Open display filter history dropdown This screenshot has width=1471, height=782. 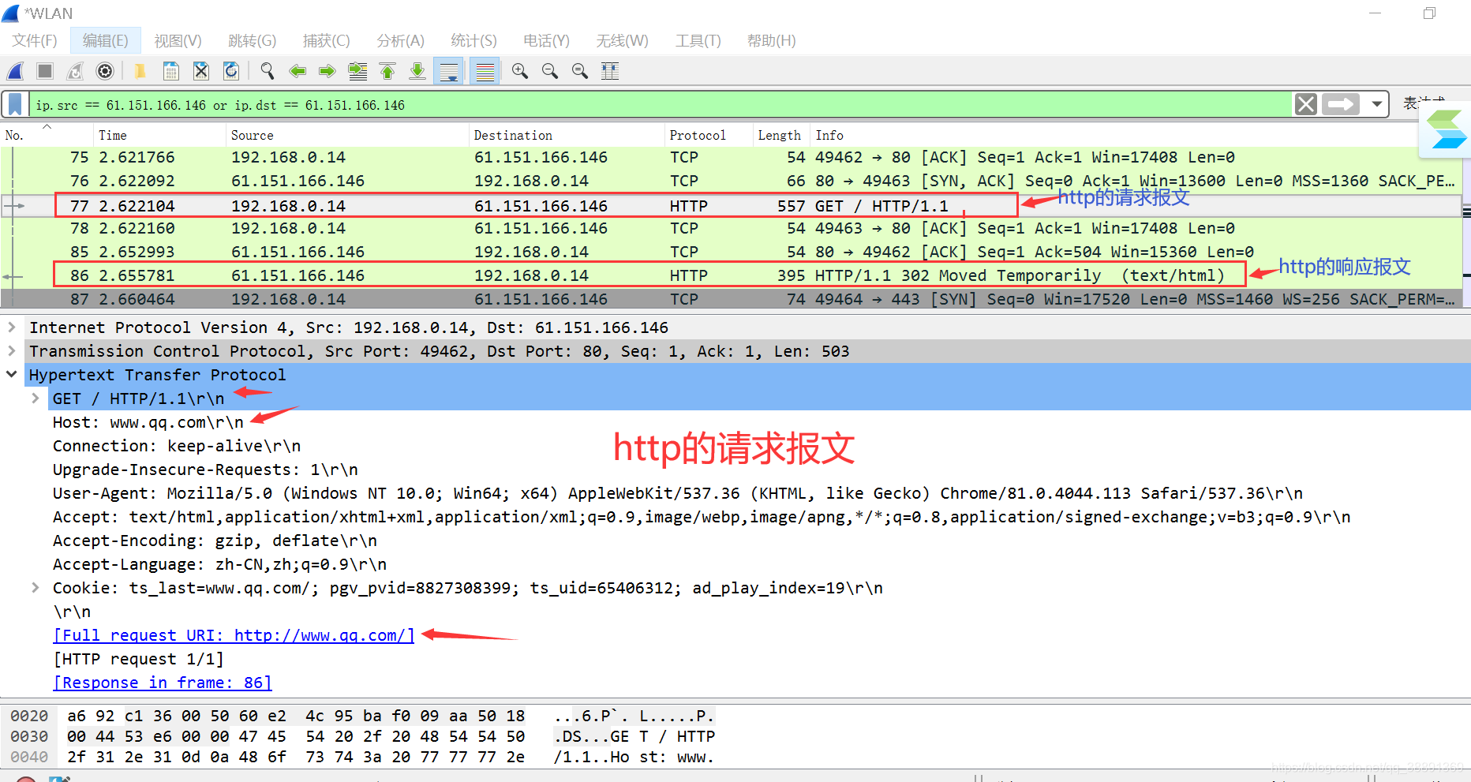pos(1377,104)
